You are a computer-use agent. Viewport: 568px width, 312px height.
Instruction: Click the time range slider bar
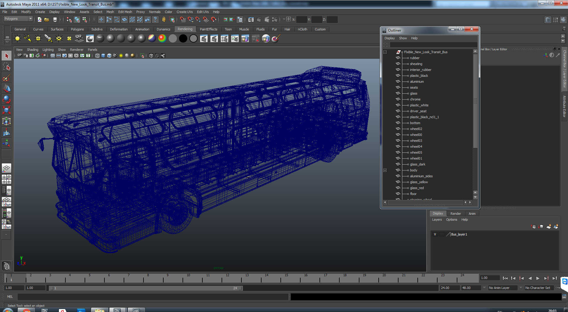(146, 288)
